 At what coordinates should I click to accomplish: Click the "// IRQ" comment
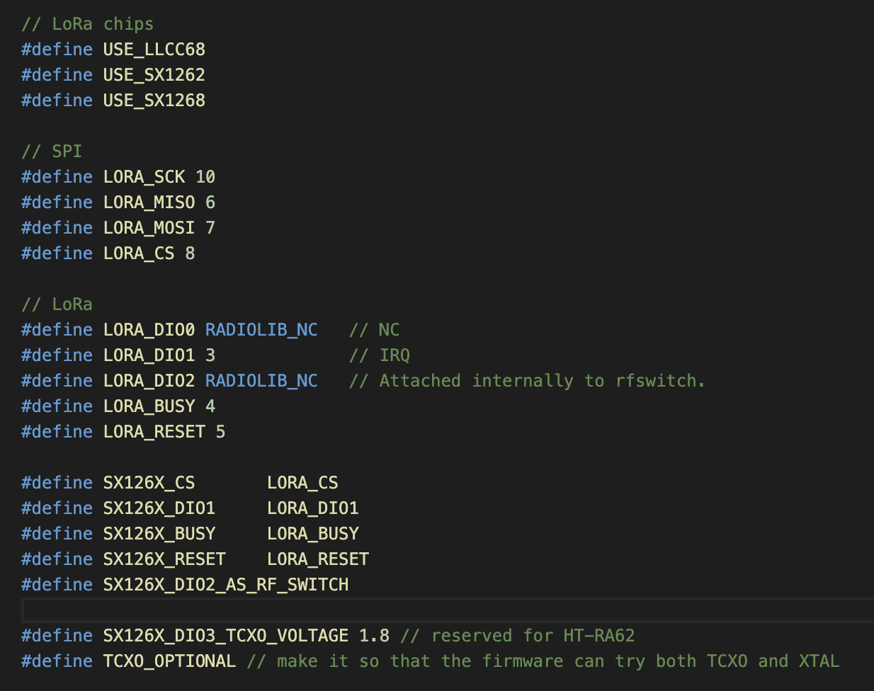point(380,355)
